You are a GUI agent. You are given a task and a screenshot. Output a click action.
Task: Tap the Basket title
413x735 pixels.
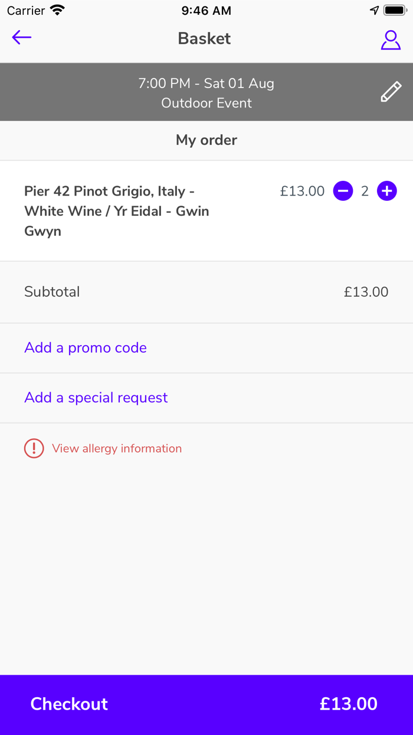pos(204,38)
